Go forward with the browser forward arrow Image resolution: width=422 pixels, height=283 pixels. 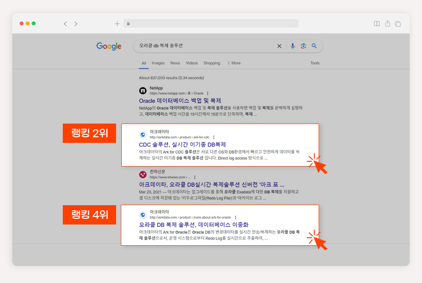(76, 24)
